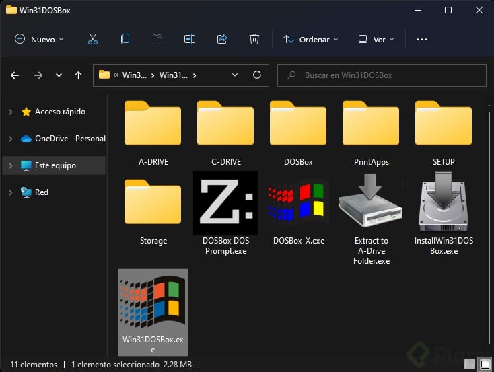Expand Este equipo tree node
Screen dimensions: 494x372
coord(10,165)
